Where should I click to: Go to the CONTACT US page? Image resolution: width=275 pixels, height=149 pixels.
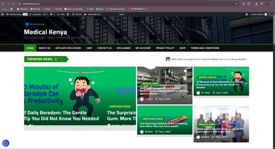(x=104, y=48)
